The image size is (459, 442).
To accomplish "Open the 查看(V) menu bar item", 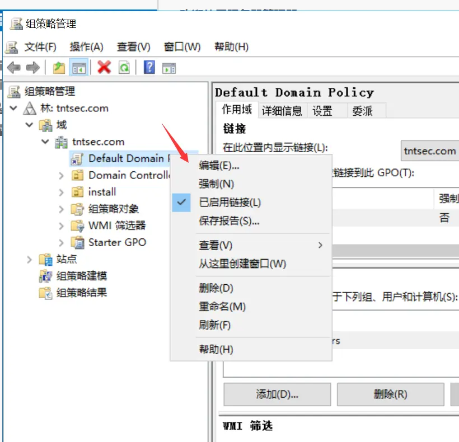I will click(x=133, y=47).
